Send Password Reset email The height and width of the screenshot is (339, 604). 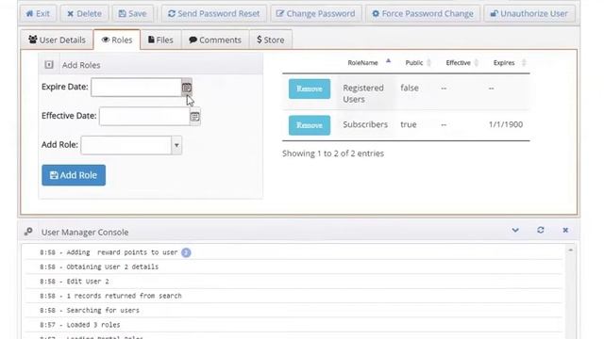pyautogui.click(x=214, y=13)
